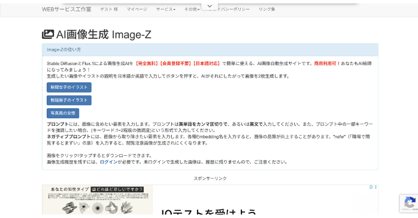The width and height of the screenshot is (418, 218).
Task: Click the 写真風の女性 button
Action: (63, 113)
